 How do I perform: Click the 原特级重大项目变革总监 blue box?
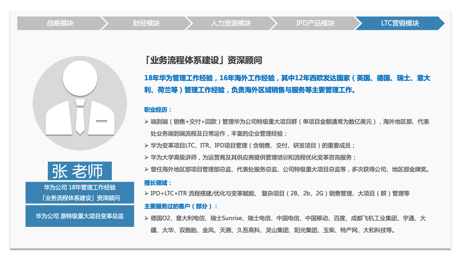pos(80,216)
